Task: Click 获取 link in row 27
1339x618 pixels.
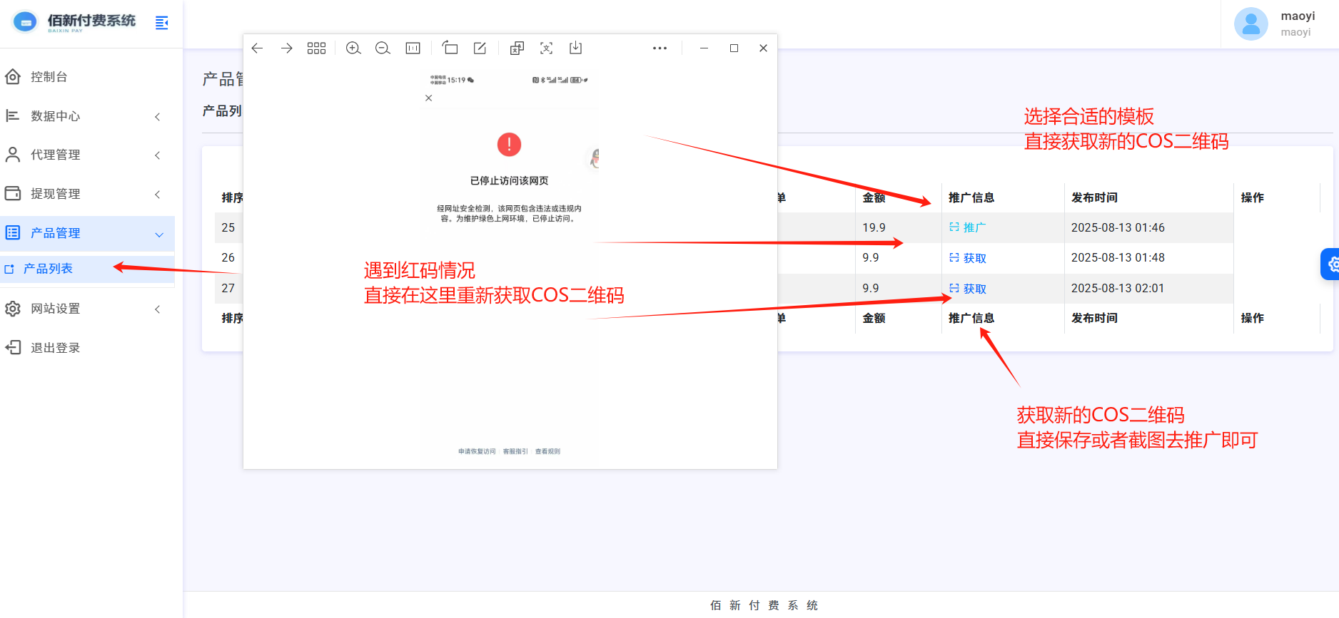Action: 974,289
